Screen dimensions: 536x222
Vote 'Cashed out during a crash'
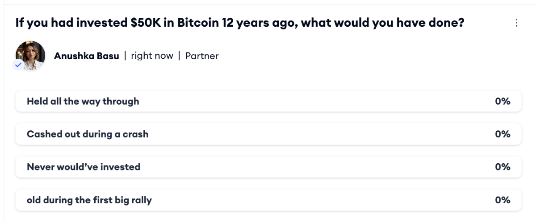tap(88, 134)
